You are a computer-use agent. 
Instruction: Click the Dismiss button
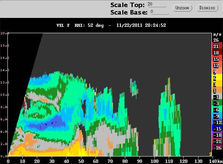tap(207, 8)
